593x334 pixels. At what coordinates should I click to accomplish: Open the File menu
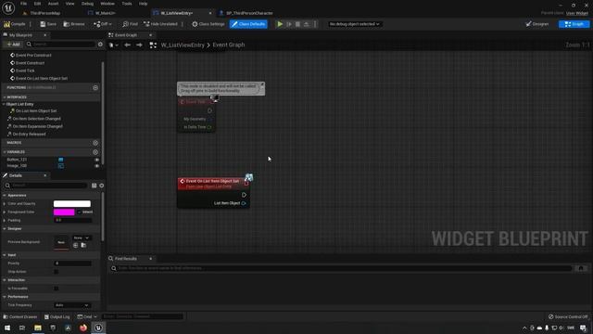click(x=23, y=4)
